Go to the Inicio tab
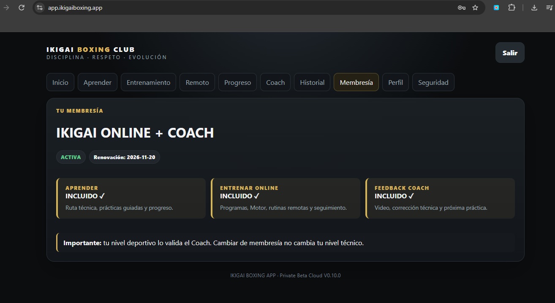Image resolution: width=555 pixels, height=303 pixels. click(x=60, y=82)
